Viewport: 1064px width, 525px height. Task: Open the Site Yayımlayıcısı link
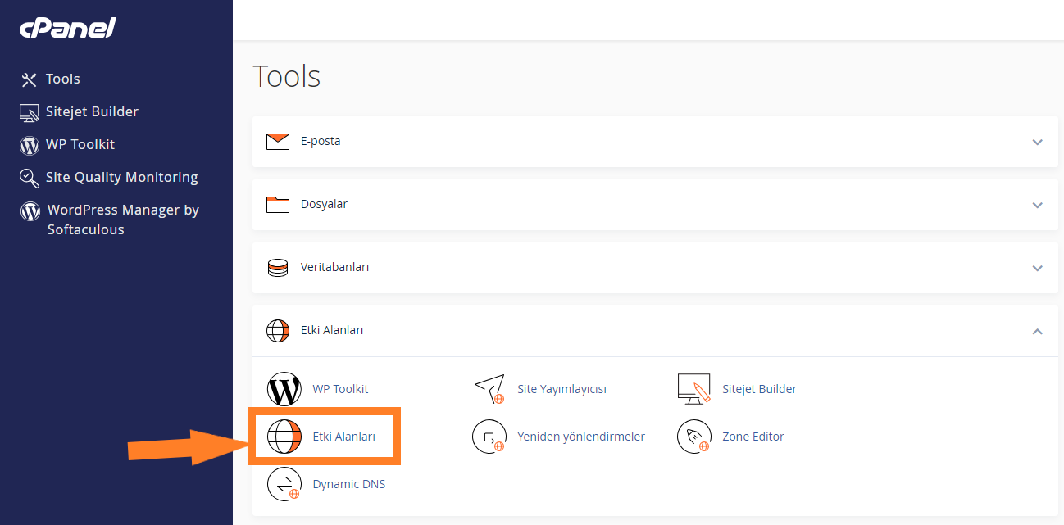[562, 389]
